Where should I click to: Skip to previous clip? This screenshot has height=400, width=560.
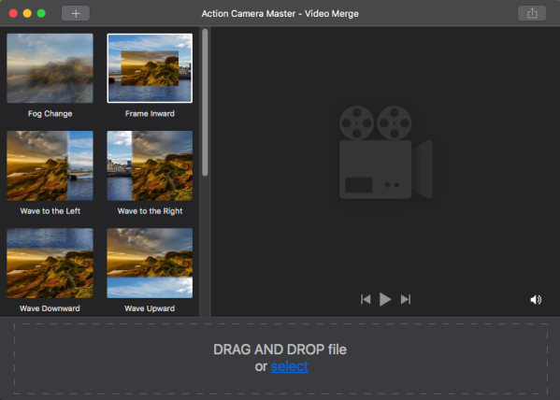(x=366, y=299)
